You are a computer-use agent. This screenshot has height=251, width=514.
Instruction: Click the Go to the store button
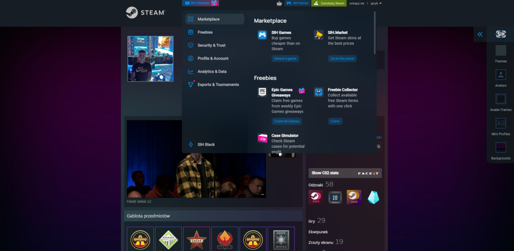coord(342,59)
